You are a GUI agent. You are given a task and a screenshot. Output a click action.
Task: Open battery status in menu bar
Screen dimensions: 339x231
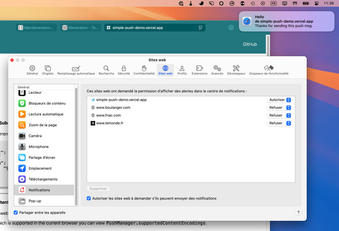(x=306, y=3)
